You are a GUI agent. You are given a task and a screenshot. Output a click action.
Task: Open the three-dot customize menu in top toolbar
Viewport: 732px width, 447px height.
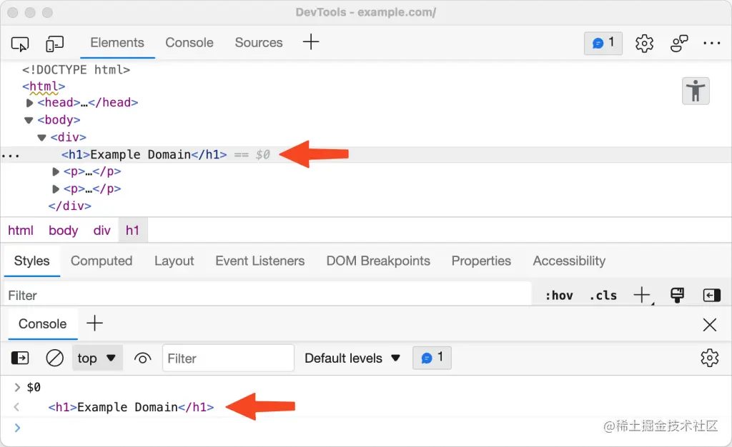point(711,44)
